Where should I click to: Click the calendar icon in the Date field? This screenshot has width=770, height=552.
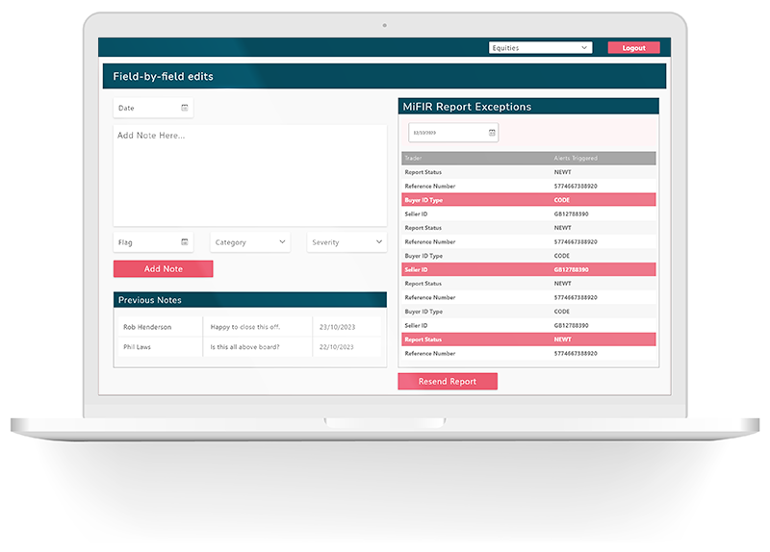(x=185, y=108)
